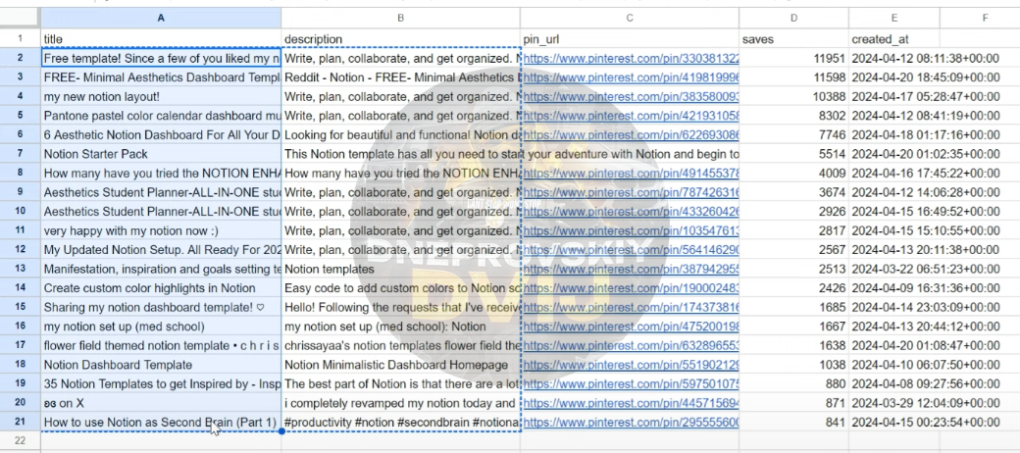
Task: Select 'Sharing my notion dashboard template!' cell
Action: pyautogui.click(x=161, y=308)
